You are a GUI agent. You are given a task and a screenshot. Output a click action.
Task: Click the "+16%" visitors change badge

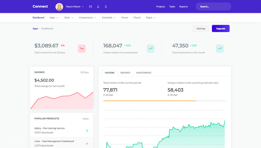coord(127,45)
